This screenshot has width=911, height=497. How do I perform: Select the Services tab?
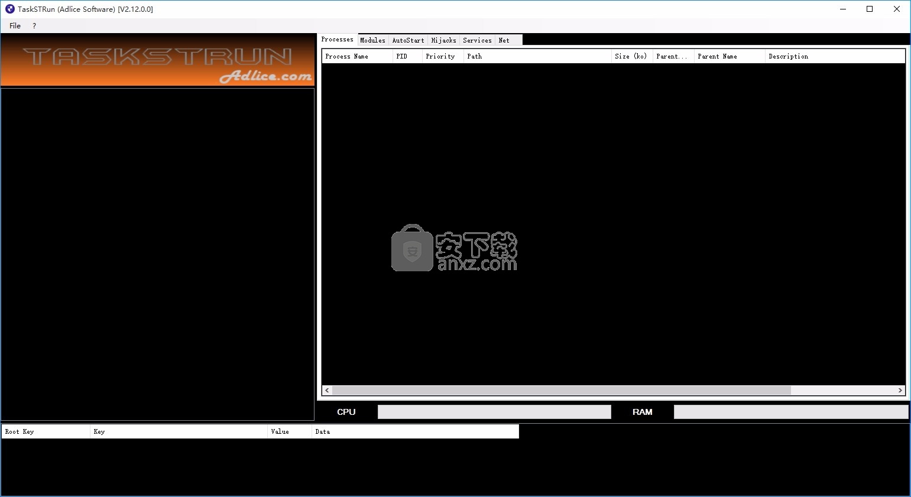click(x=477, y=40)
